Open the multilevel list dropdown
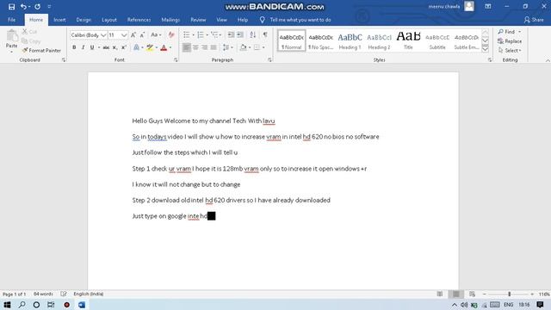The image size is (551, 310). (x=220, y=34)
